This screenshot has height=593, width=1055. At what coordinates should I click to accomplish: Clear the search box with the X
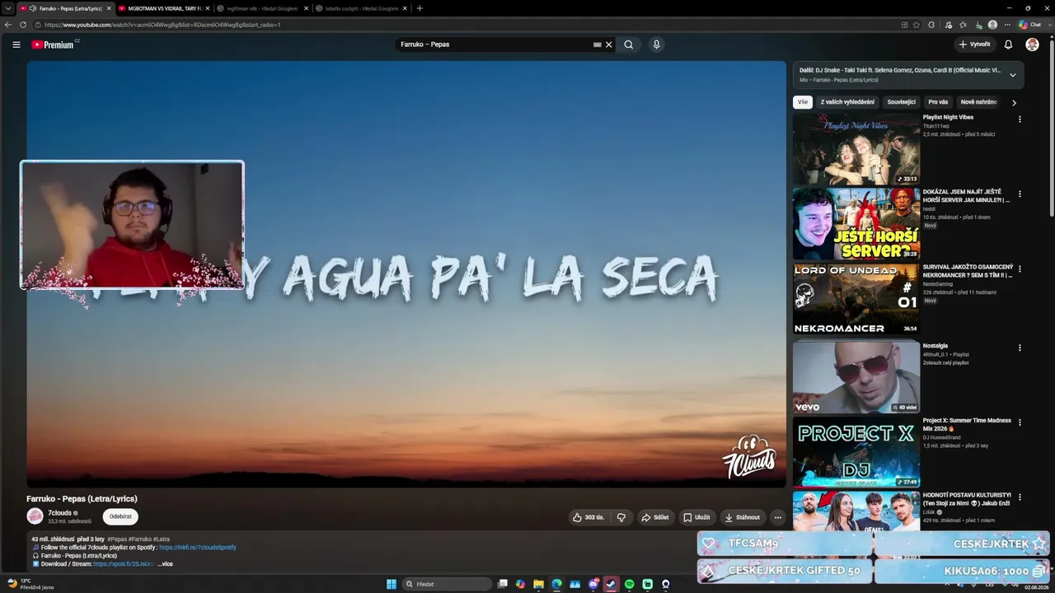click(x=609, y=44)
